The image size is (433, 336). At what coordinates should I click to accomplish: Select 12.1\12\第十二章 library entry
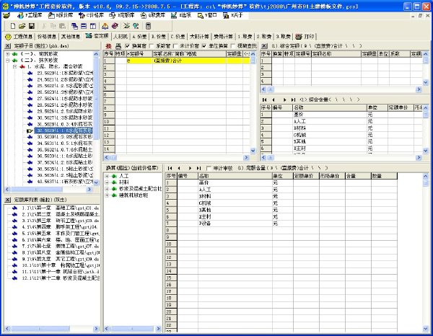(x=61, y=278)
